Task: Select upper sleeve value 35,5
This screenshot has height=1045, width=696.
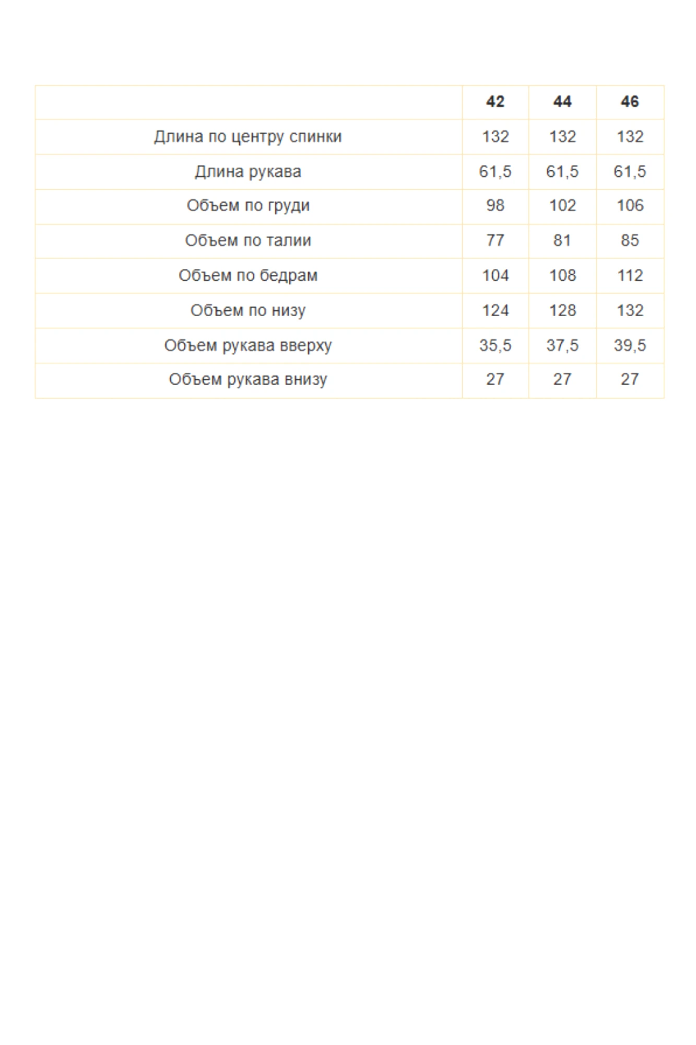Action: [495, 345]
